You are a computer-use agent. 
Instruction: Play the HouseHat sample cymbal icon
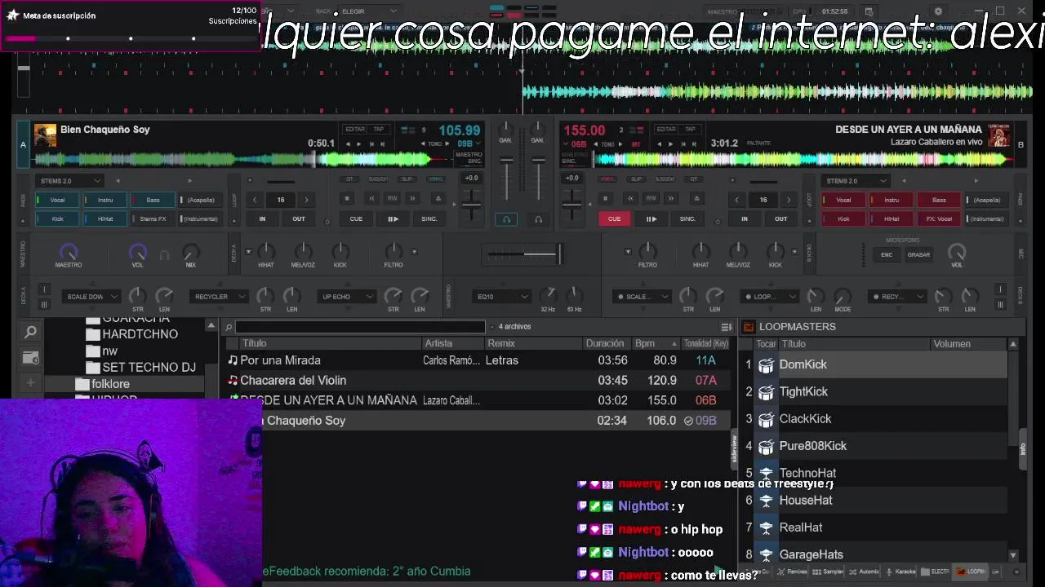766,501
